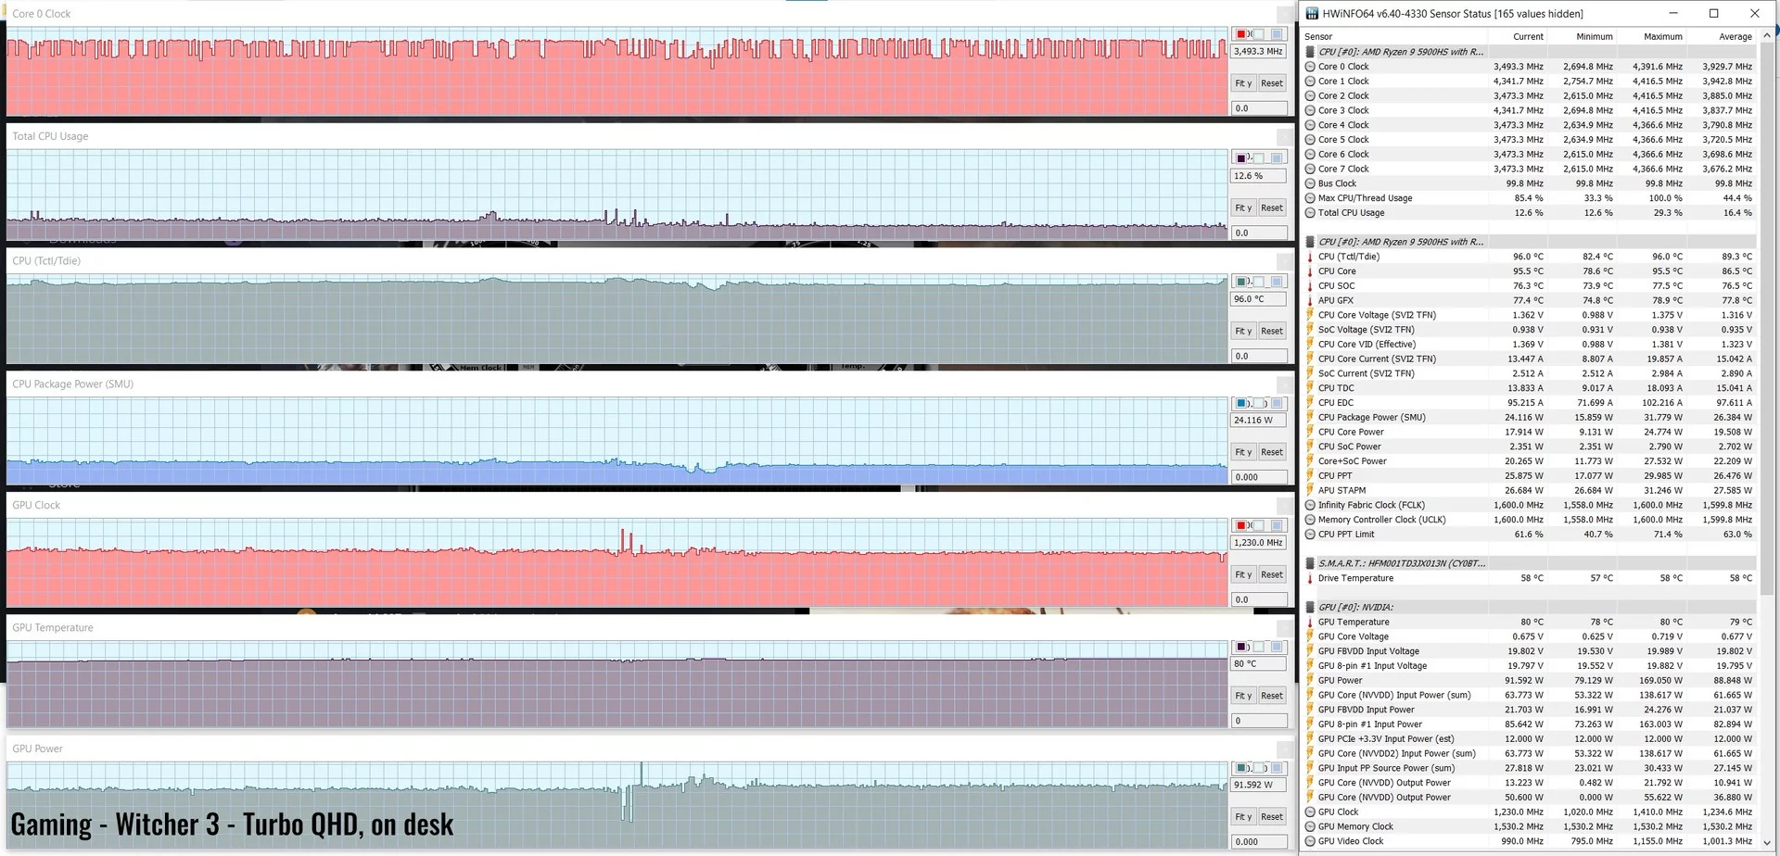Click the red line color swatch on Core 0 Clock graph

[x=1241, y=34]
